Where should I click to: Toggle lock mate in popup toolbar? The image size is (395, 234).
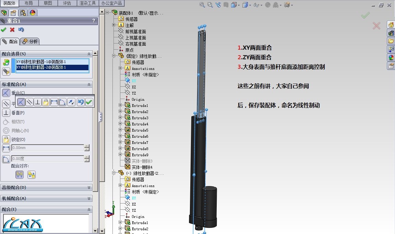[x=46, y=102]
